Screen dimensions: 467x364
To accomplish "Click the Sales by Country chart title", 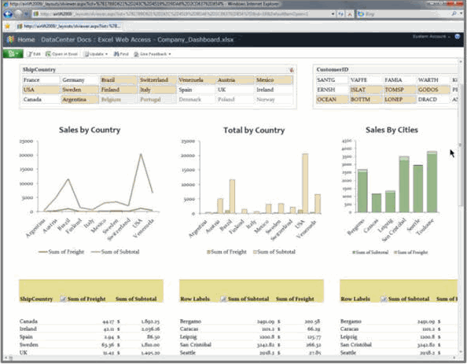I will (90, 130).
